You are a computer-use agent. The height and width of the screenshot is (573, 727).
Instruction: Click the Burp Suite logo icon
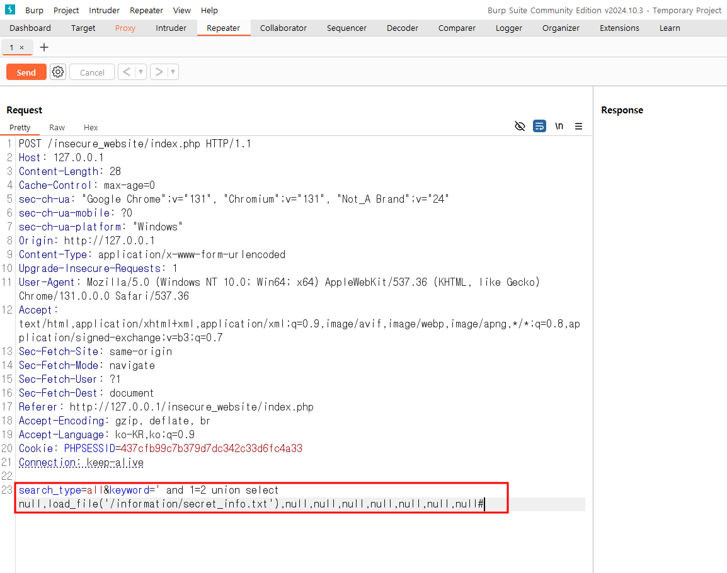click(9, 9)
